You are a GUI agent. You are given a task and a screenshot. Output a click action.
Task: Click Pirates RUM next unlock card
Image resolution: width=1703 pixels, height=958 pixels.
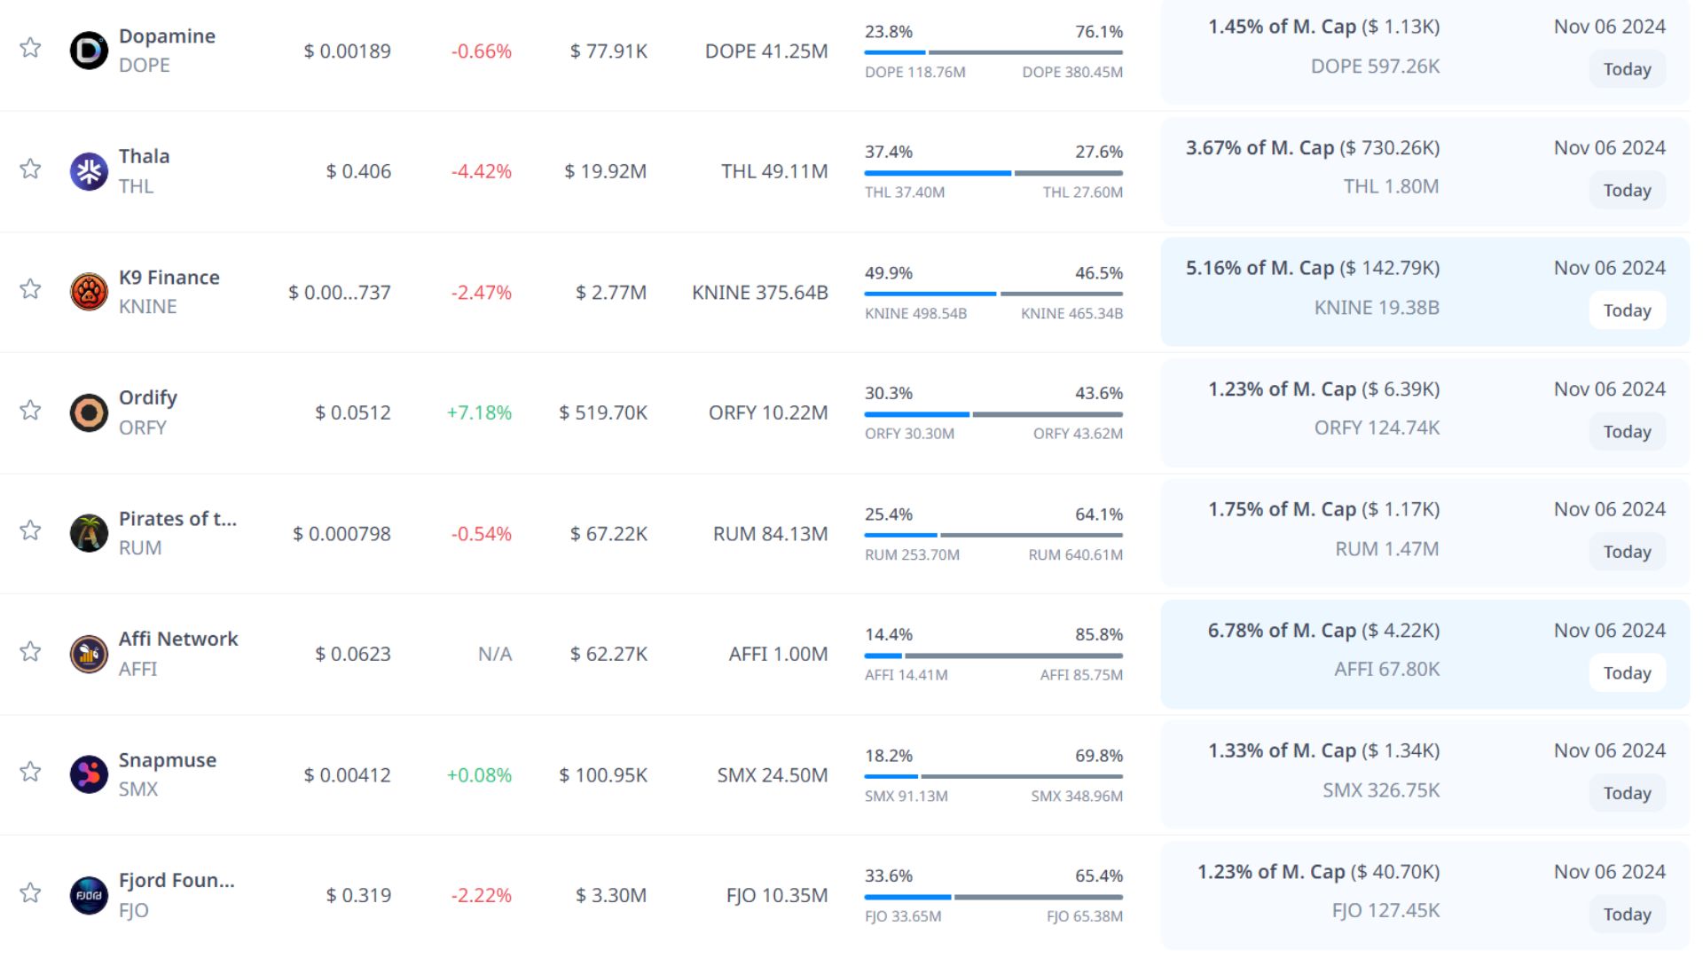1424,530
